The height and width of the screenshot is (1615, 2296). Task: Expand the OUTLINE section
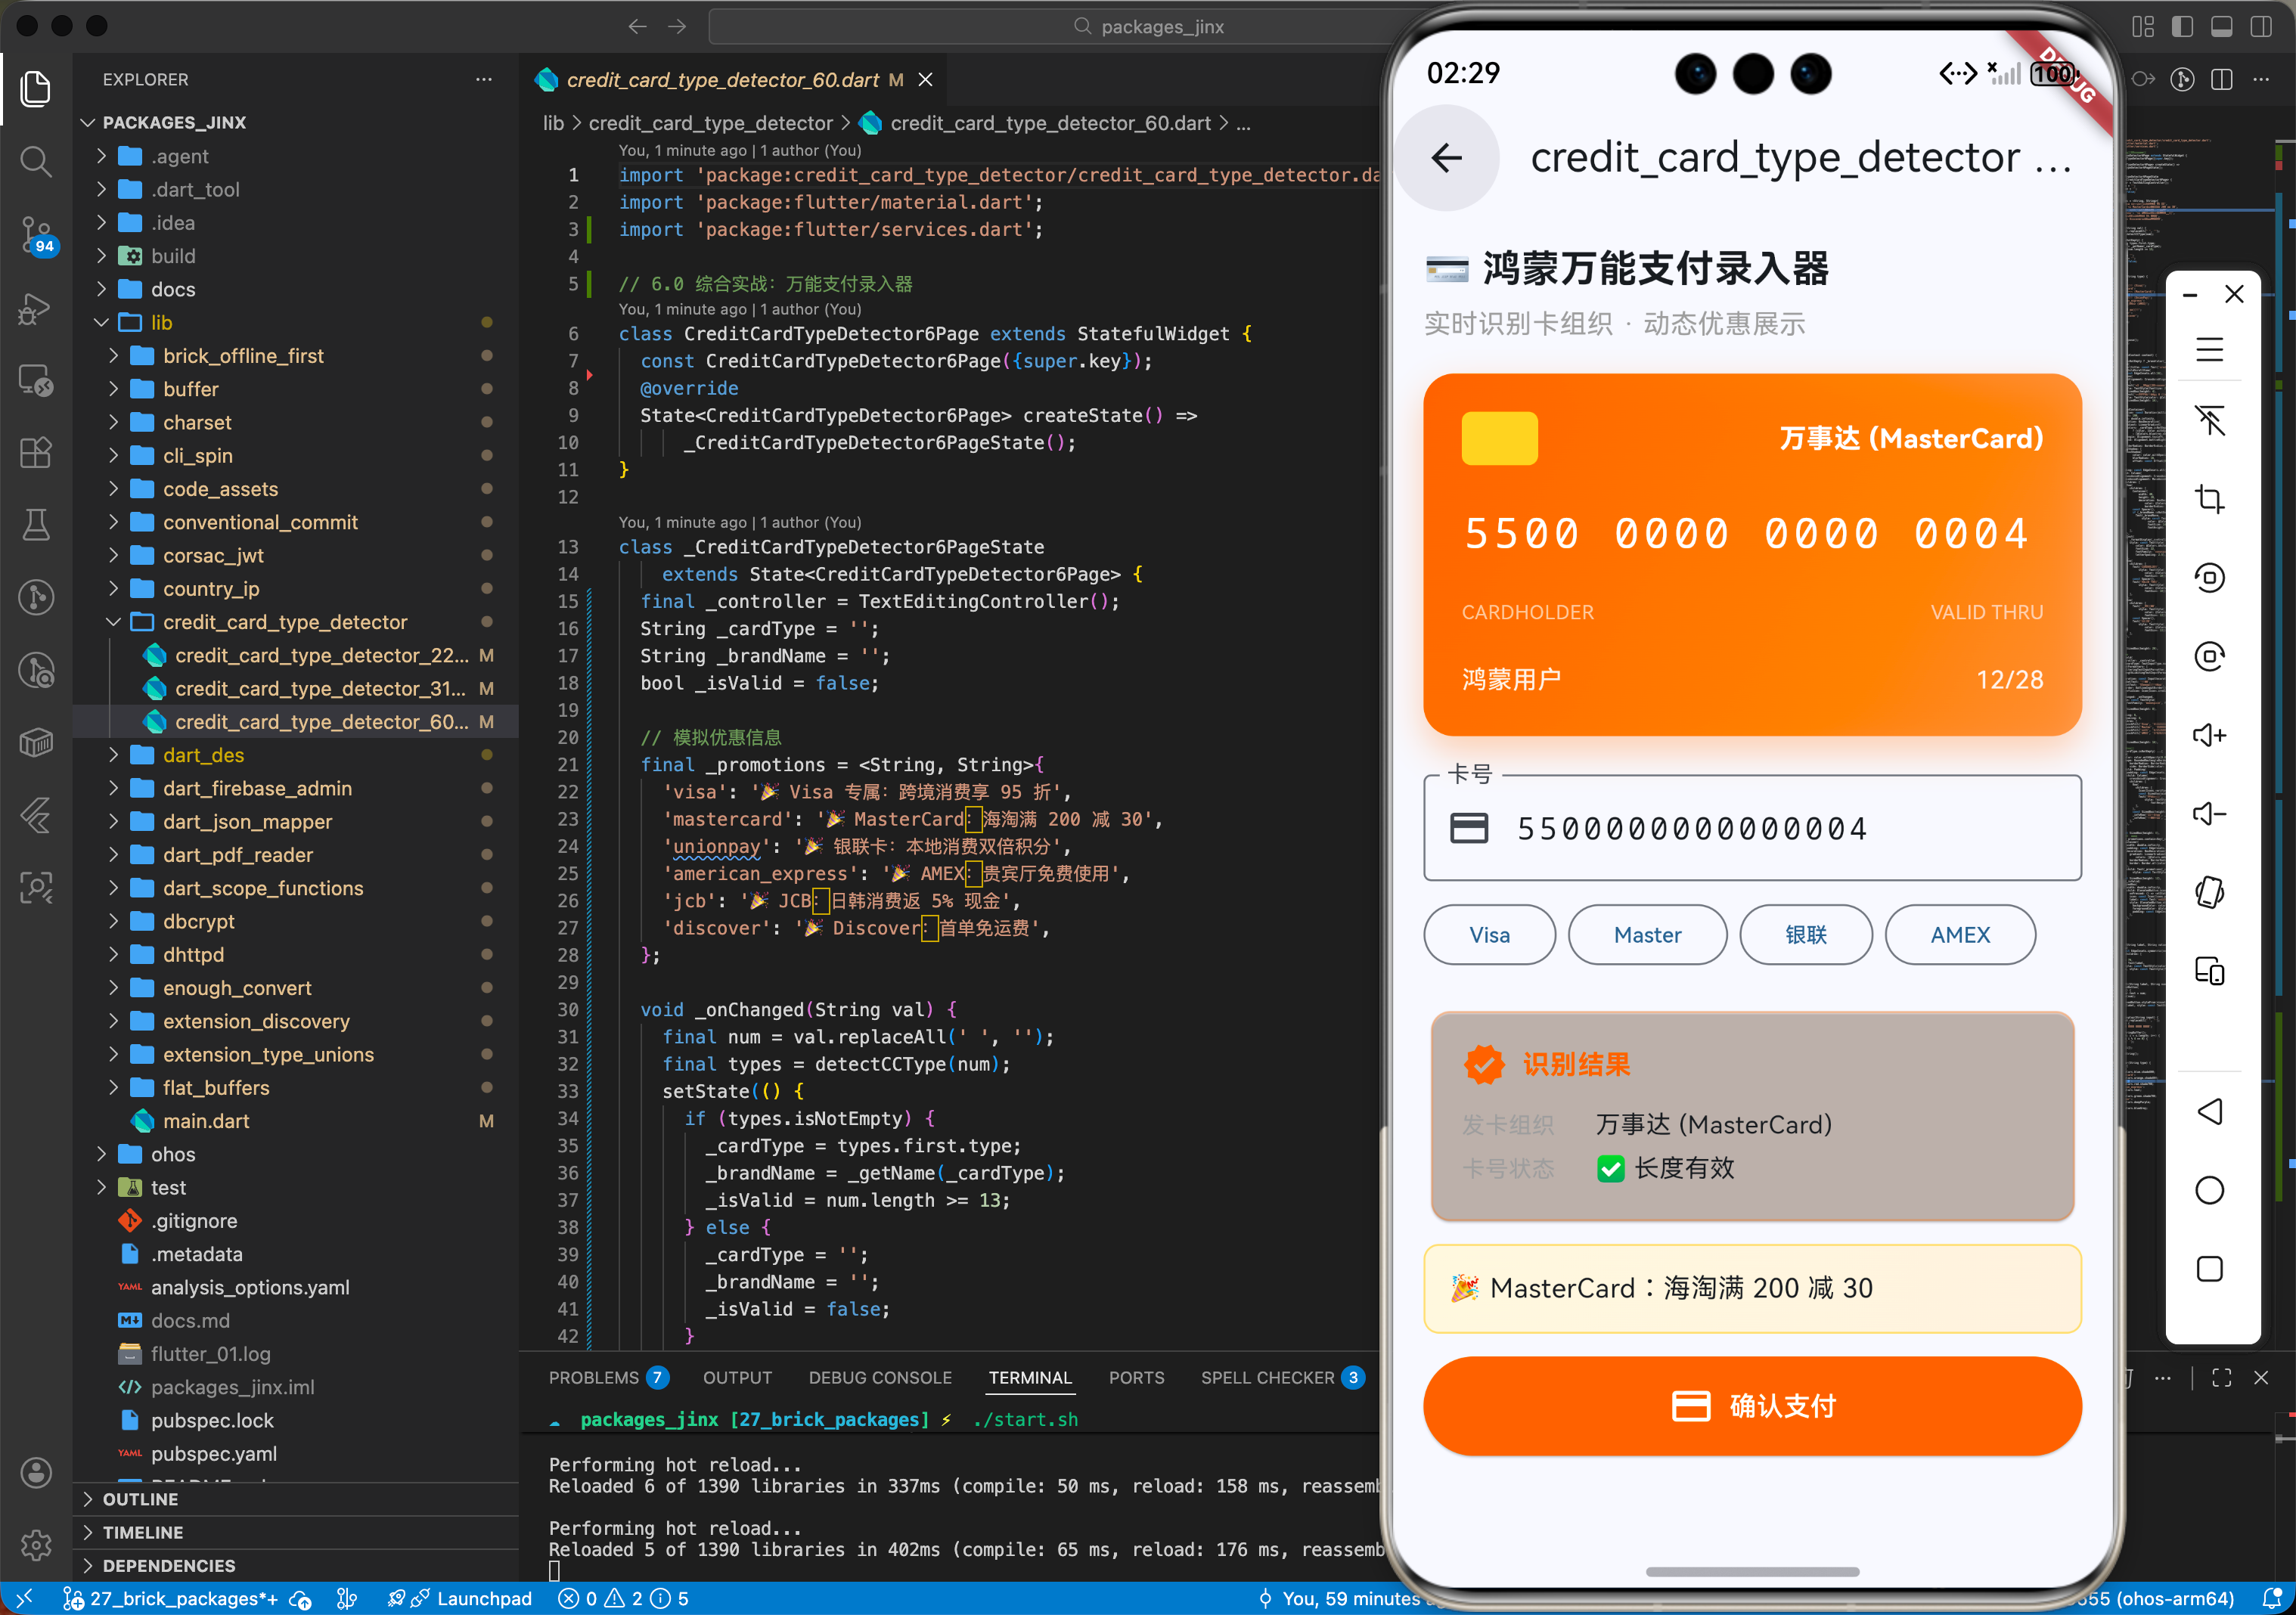[x=140, y=1499]
